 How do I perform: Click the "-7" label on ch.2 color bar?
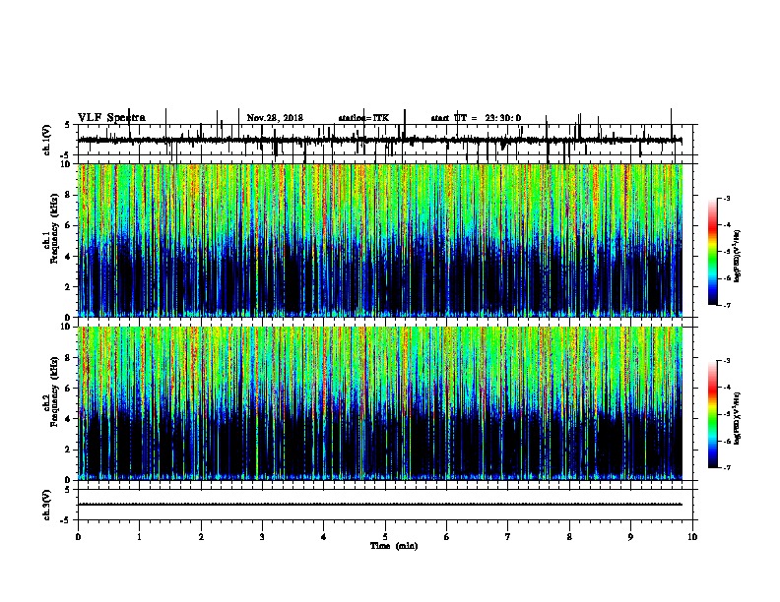click(726, 467)
